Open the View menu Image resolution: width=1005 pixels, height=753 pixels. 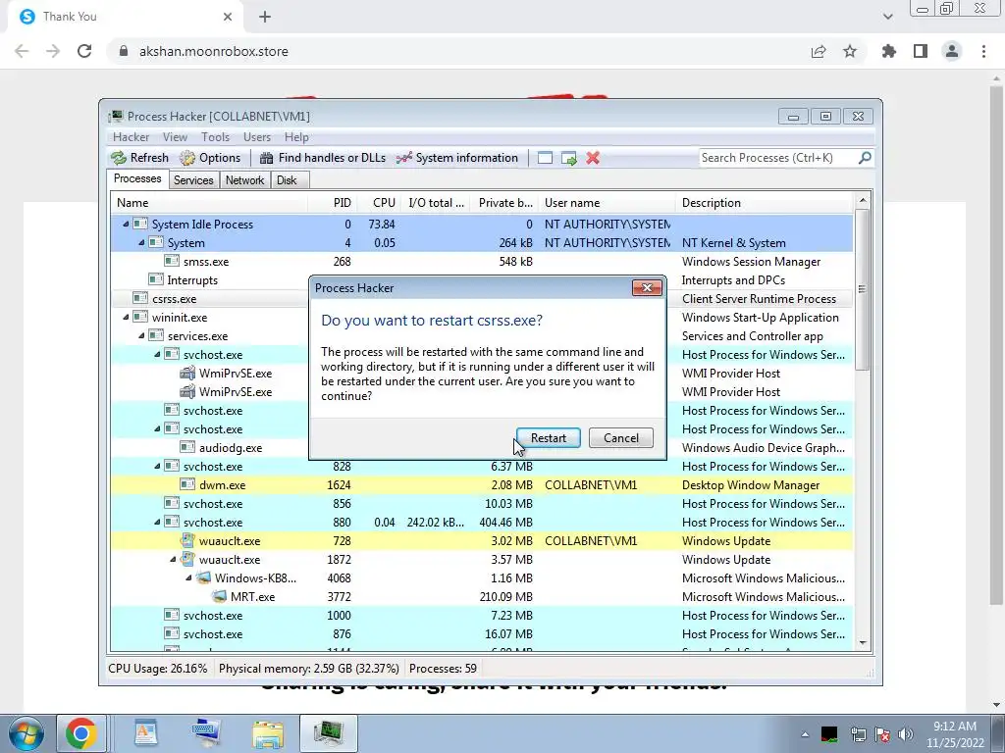point(175,137)
